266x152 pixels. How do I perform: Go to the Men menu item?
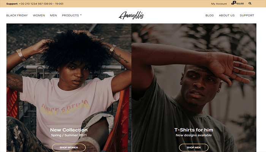coord(54,16)
